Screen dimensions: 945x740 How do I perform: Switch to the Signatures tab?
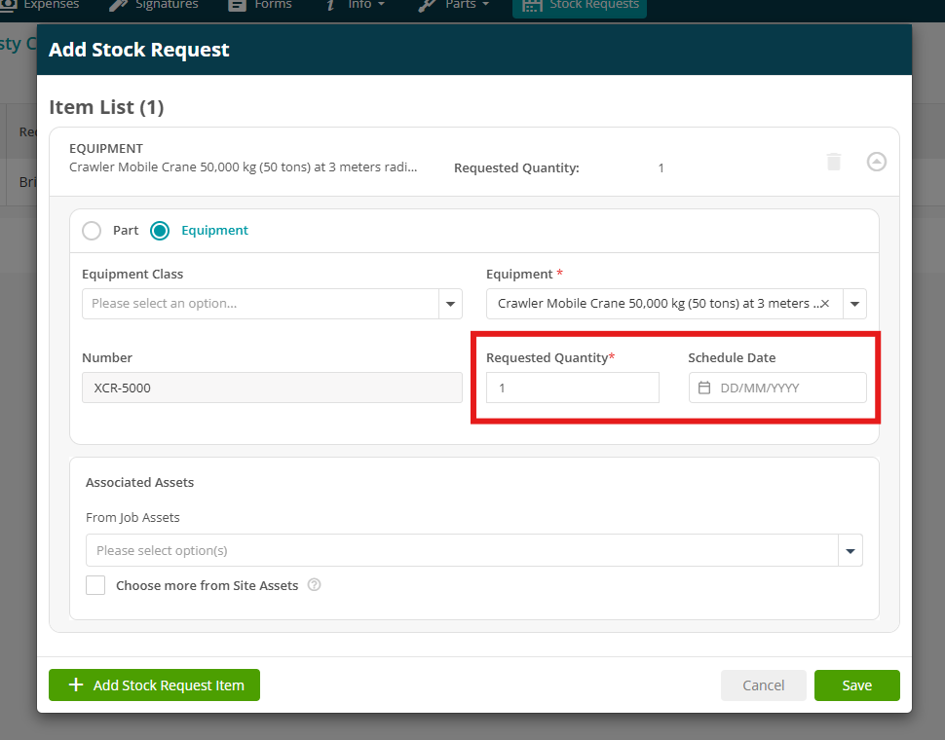pyautogui.click(x=154, y=5)
